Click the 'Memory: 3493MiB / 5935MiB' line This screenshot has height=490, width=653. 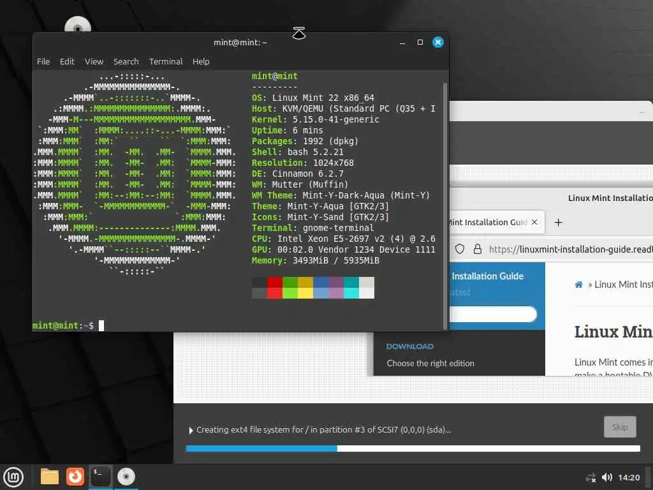pyautogui.click(x=315, y=260)
